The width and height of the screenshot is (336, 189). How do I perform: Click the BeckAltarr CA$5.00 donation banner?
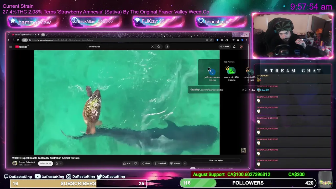[95, 22]
